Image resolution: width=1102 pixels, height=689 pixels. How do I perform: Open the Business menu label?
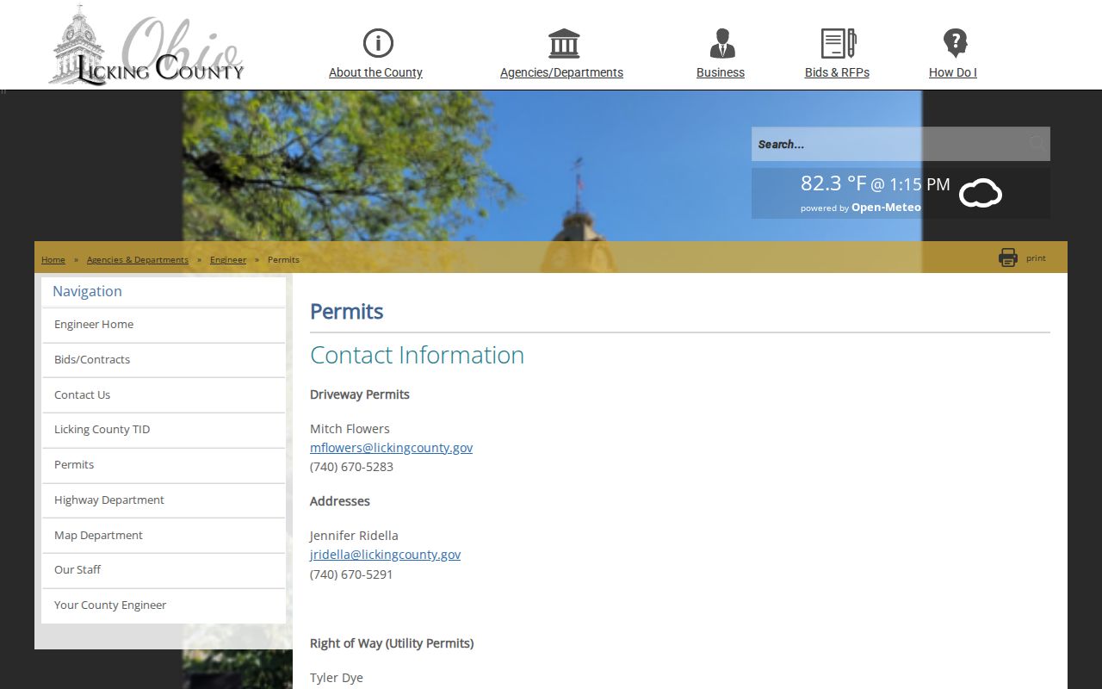[x=721, y=72]
